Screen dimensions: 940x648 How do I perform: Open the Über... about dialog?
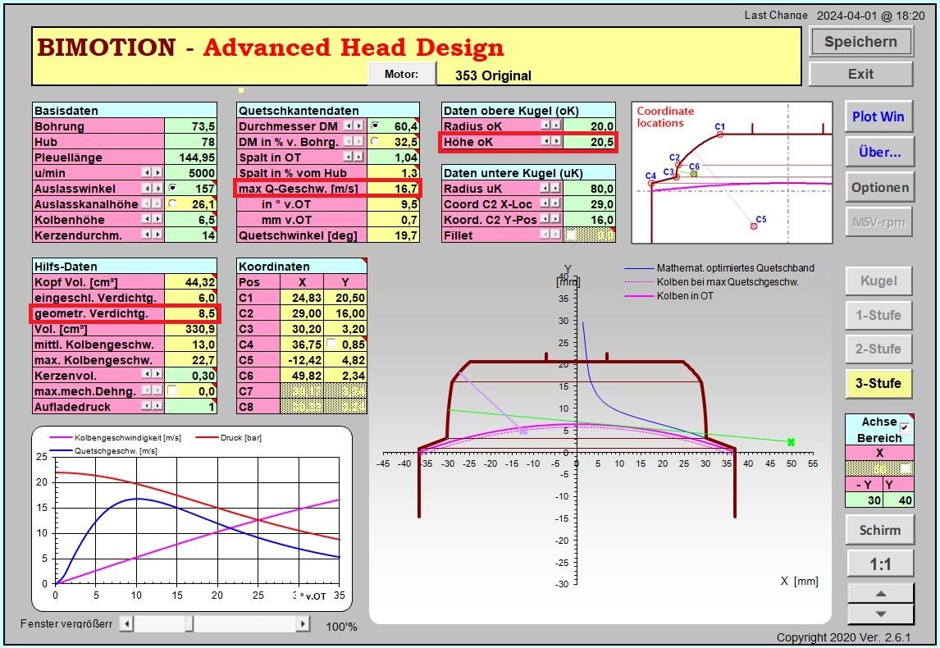[879, 152]
